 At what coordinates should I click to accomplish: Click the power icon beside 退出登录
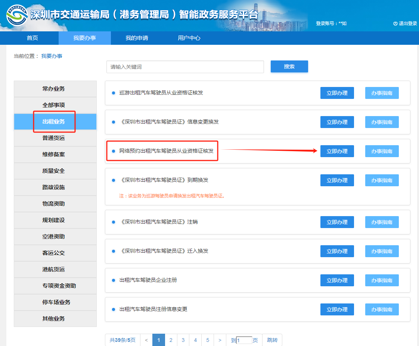click(395, 22)
